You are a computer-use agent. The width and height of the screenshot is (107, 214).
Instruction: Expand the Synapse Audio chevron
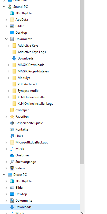pos(9,91)
